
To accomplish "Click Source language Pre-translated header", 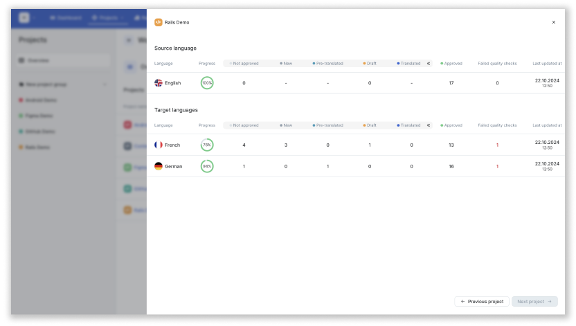I will point(327,64).
